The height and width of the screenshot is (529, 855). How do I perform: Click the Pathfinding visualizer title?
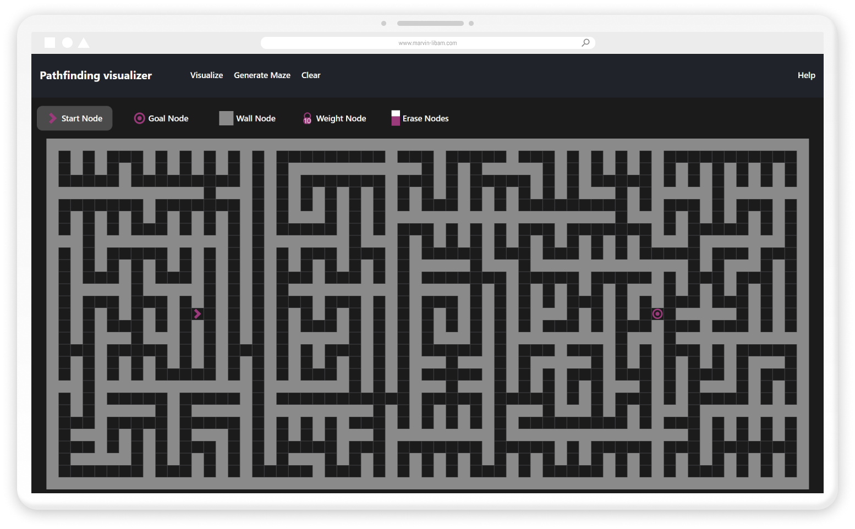click(x=96, y=75)
